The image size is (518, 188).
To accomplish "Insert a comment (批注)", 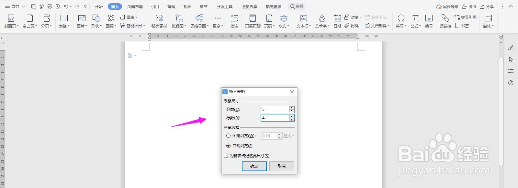I will (234, 21).
